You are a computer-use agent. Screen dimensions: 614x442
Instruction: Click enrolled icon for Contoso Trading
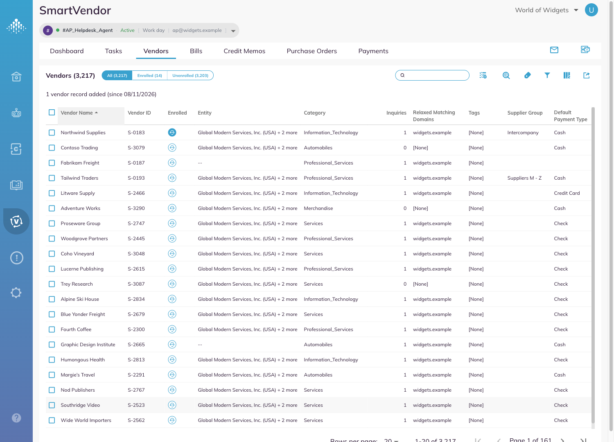172,148
